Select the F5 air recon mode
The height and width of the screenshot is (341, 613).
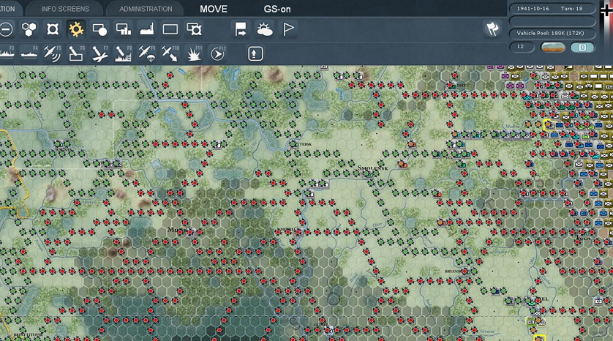click(x=53, y=53)
